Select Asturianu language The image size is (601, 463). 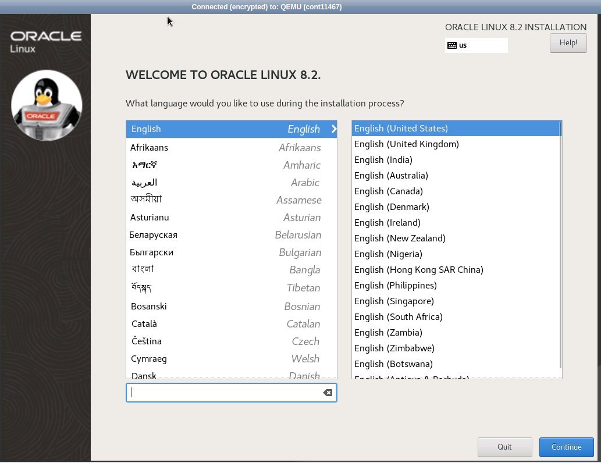[x=232, y=218]
